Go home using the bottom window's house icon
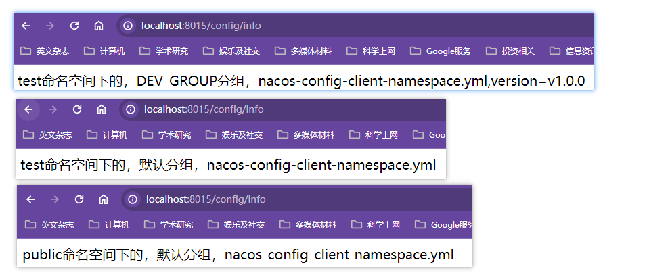 click(x=104, y=199)
